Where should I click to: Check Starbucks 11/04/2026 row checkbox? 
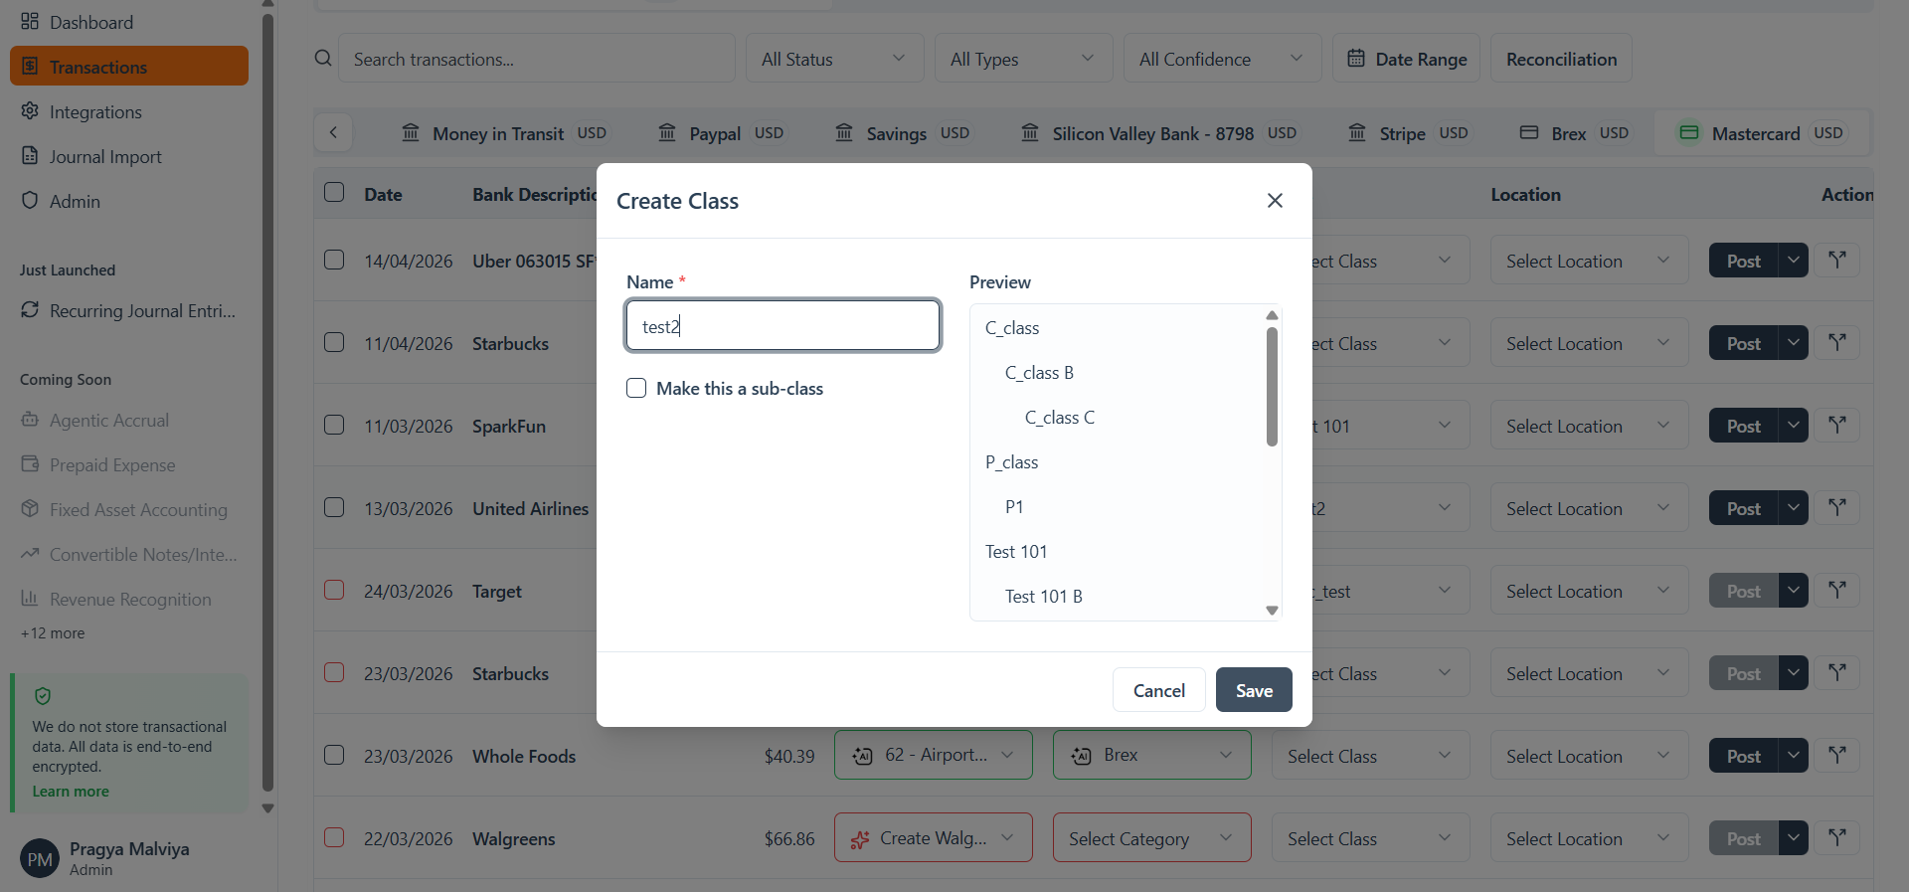[334, 342]
